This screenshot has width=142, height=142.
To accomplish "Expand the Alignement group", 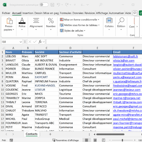I will click(x=36, y=24).
